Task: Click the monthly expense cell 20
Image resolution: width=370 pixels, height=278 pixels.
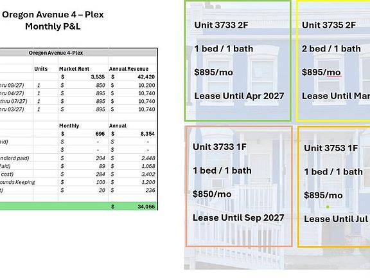Action: click(102, 190)
